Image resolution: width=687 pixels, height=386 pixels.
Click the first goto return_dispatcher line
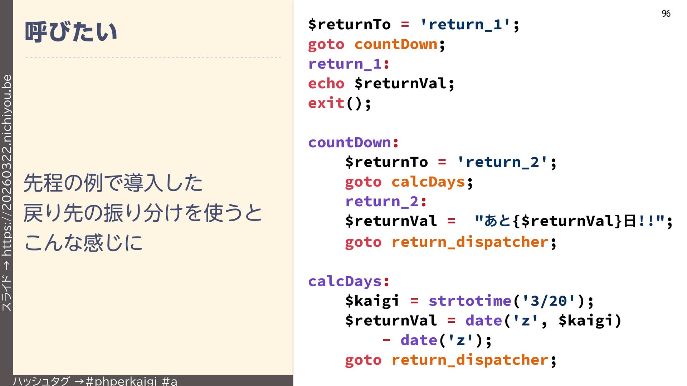(450, 242)
